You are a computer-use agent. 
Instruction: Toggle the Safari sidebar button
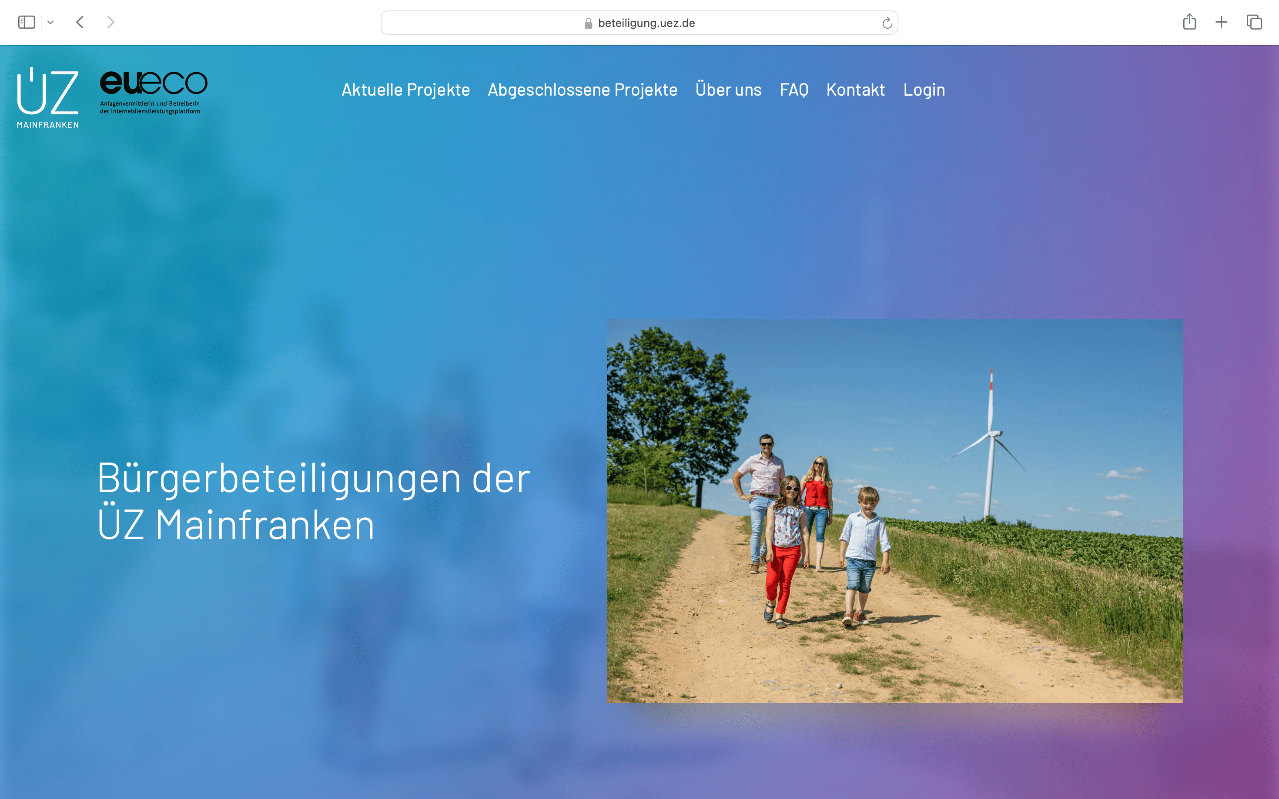point(27,22)
